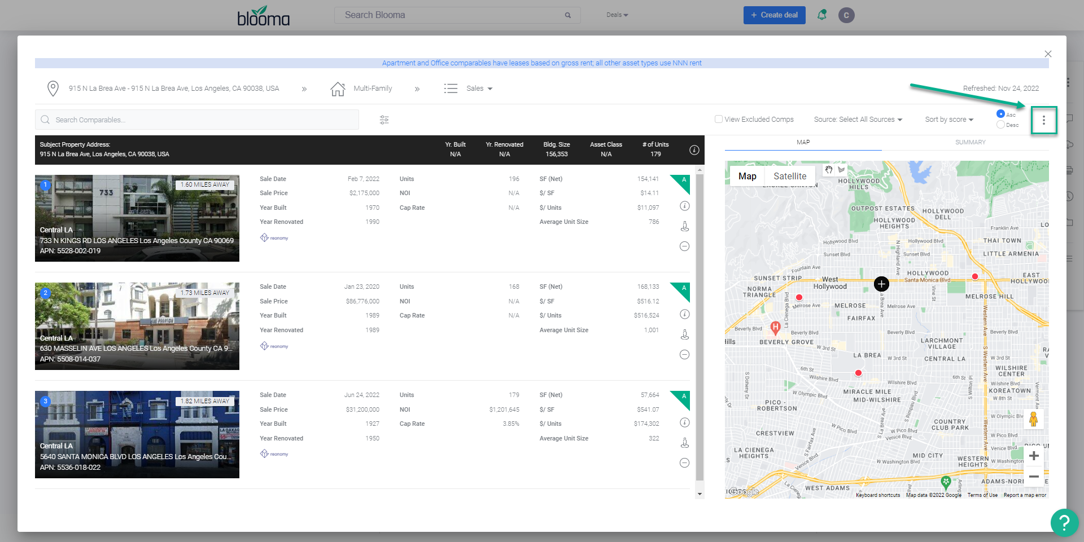The width and height of the screenshot is (1084, 542).
Task: Click the info icon in subject property header
Action: 694,150
